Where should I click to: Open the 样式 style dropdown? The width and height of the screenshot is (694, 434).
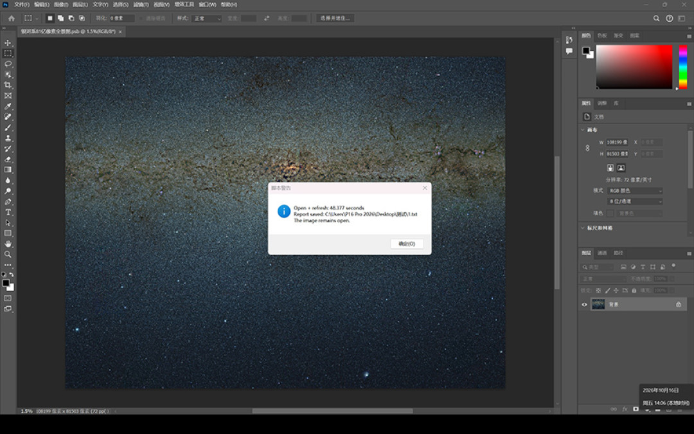tap(207, 19)
